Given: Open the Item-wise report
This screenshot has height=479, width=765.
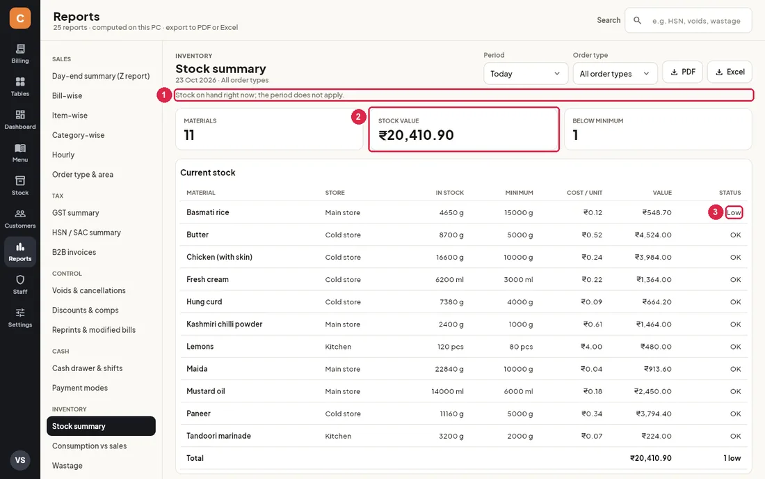Looking at the screenshot, I should pyautogui.click(x=101, y=116).
